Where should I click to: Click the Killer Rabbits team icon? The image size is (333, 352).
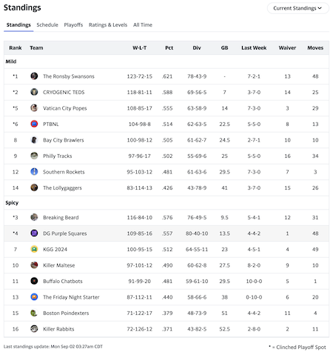34,329
